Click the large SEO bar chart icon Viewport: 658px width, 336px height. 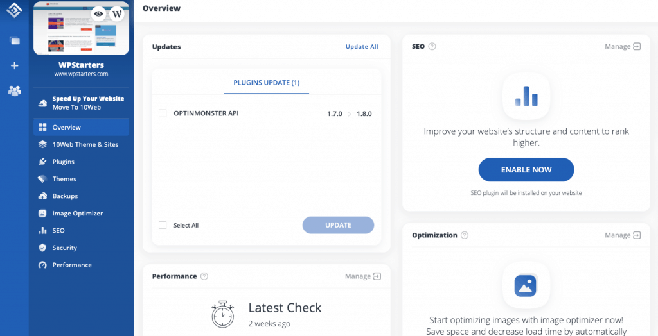(x=526, y=96)
